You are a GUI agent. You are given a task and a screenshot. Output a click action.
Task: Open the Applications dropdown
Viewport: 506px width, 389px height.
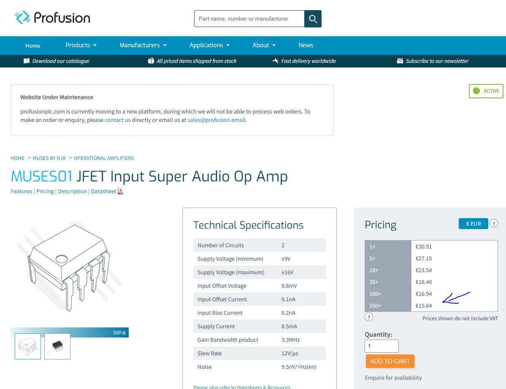[x=209, y=45]
